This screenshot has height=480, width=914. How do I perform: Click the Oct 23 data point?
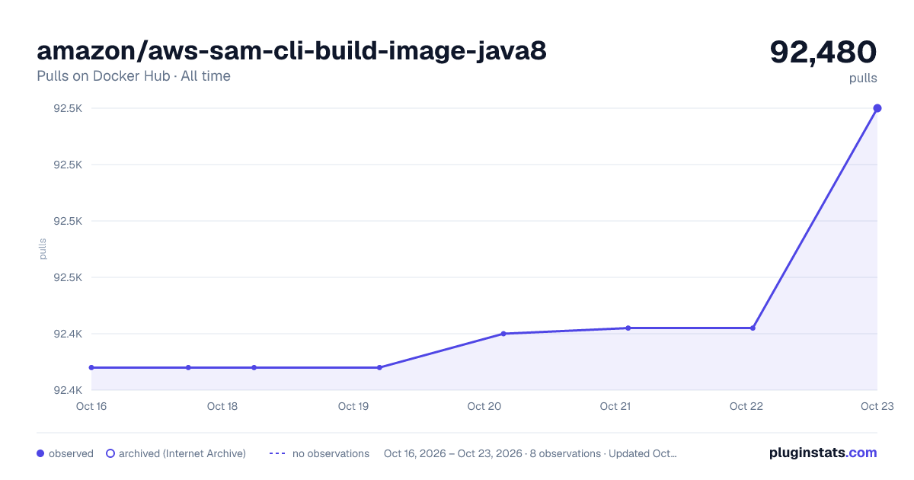point(877,108)
